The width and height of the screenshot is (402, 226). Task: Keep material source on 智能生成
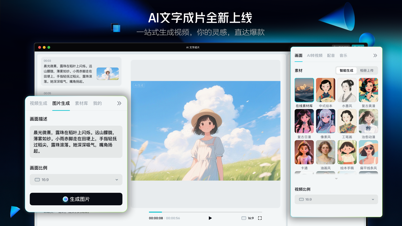coord(346,70)
